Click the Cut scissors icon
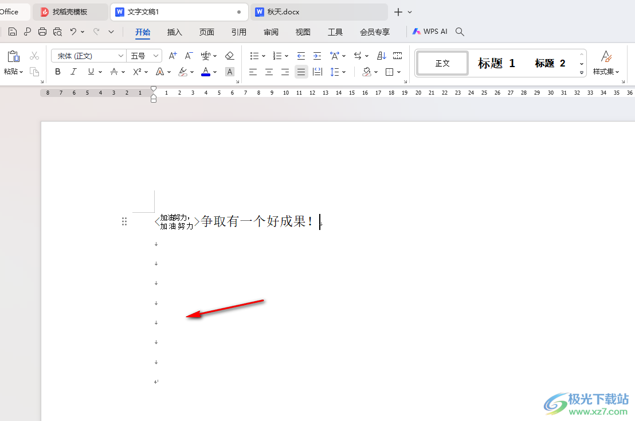Image resolution: width=635 pixels, height=421 pixels. 34,56
